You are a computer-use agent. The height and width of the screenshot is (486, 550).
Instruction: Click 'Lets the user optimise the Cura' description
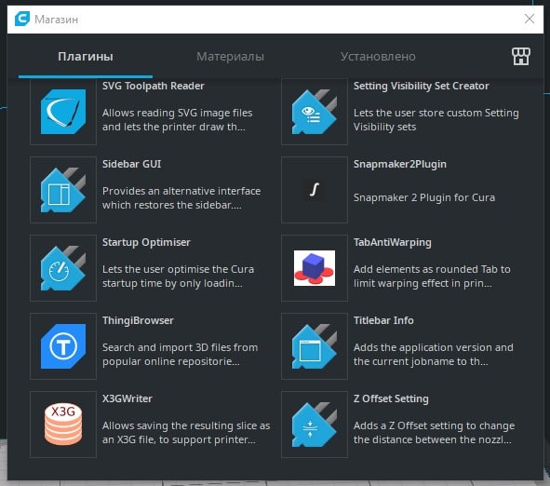(178, 277)
